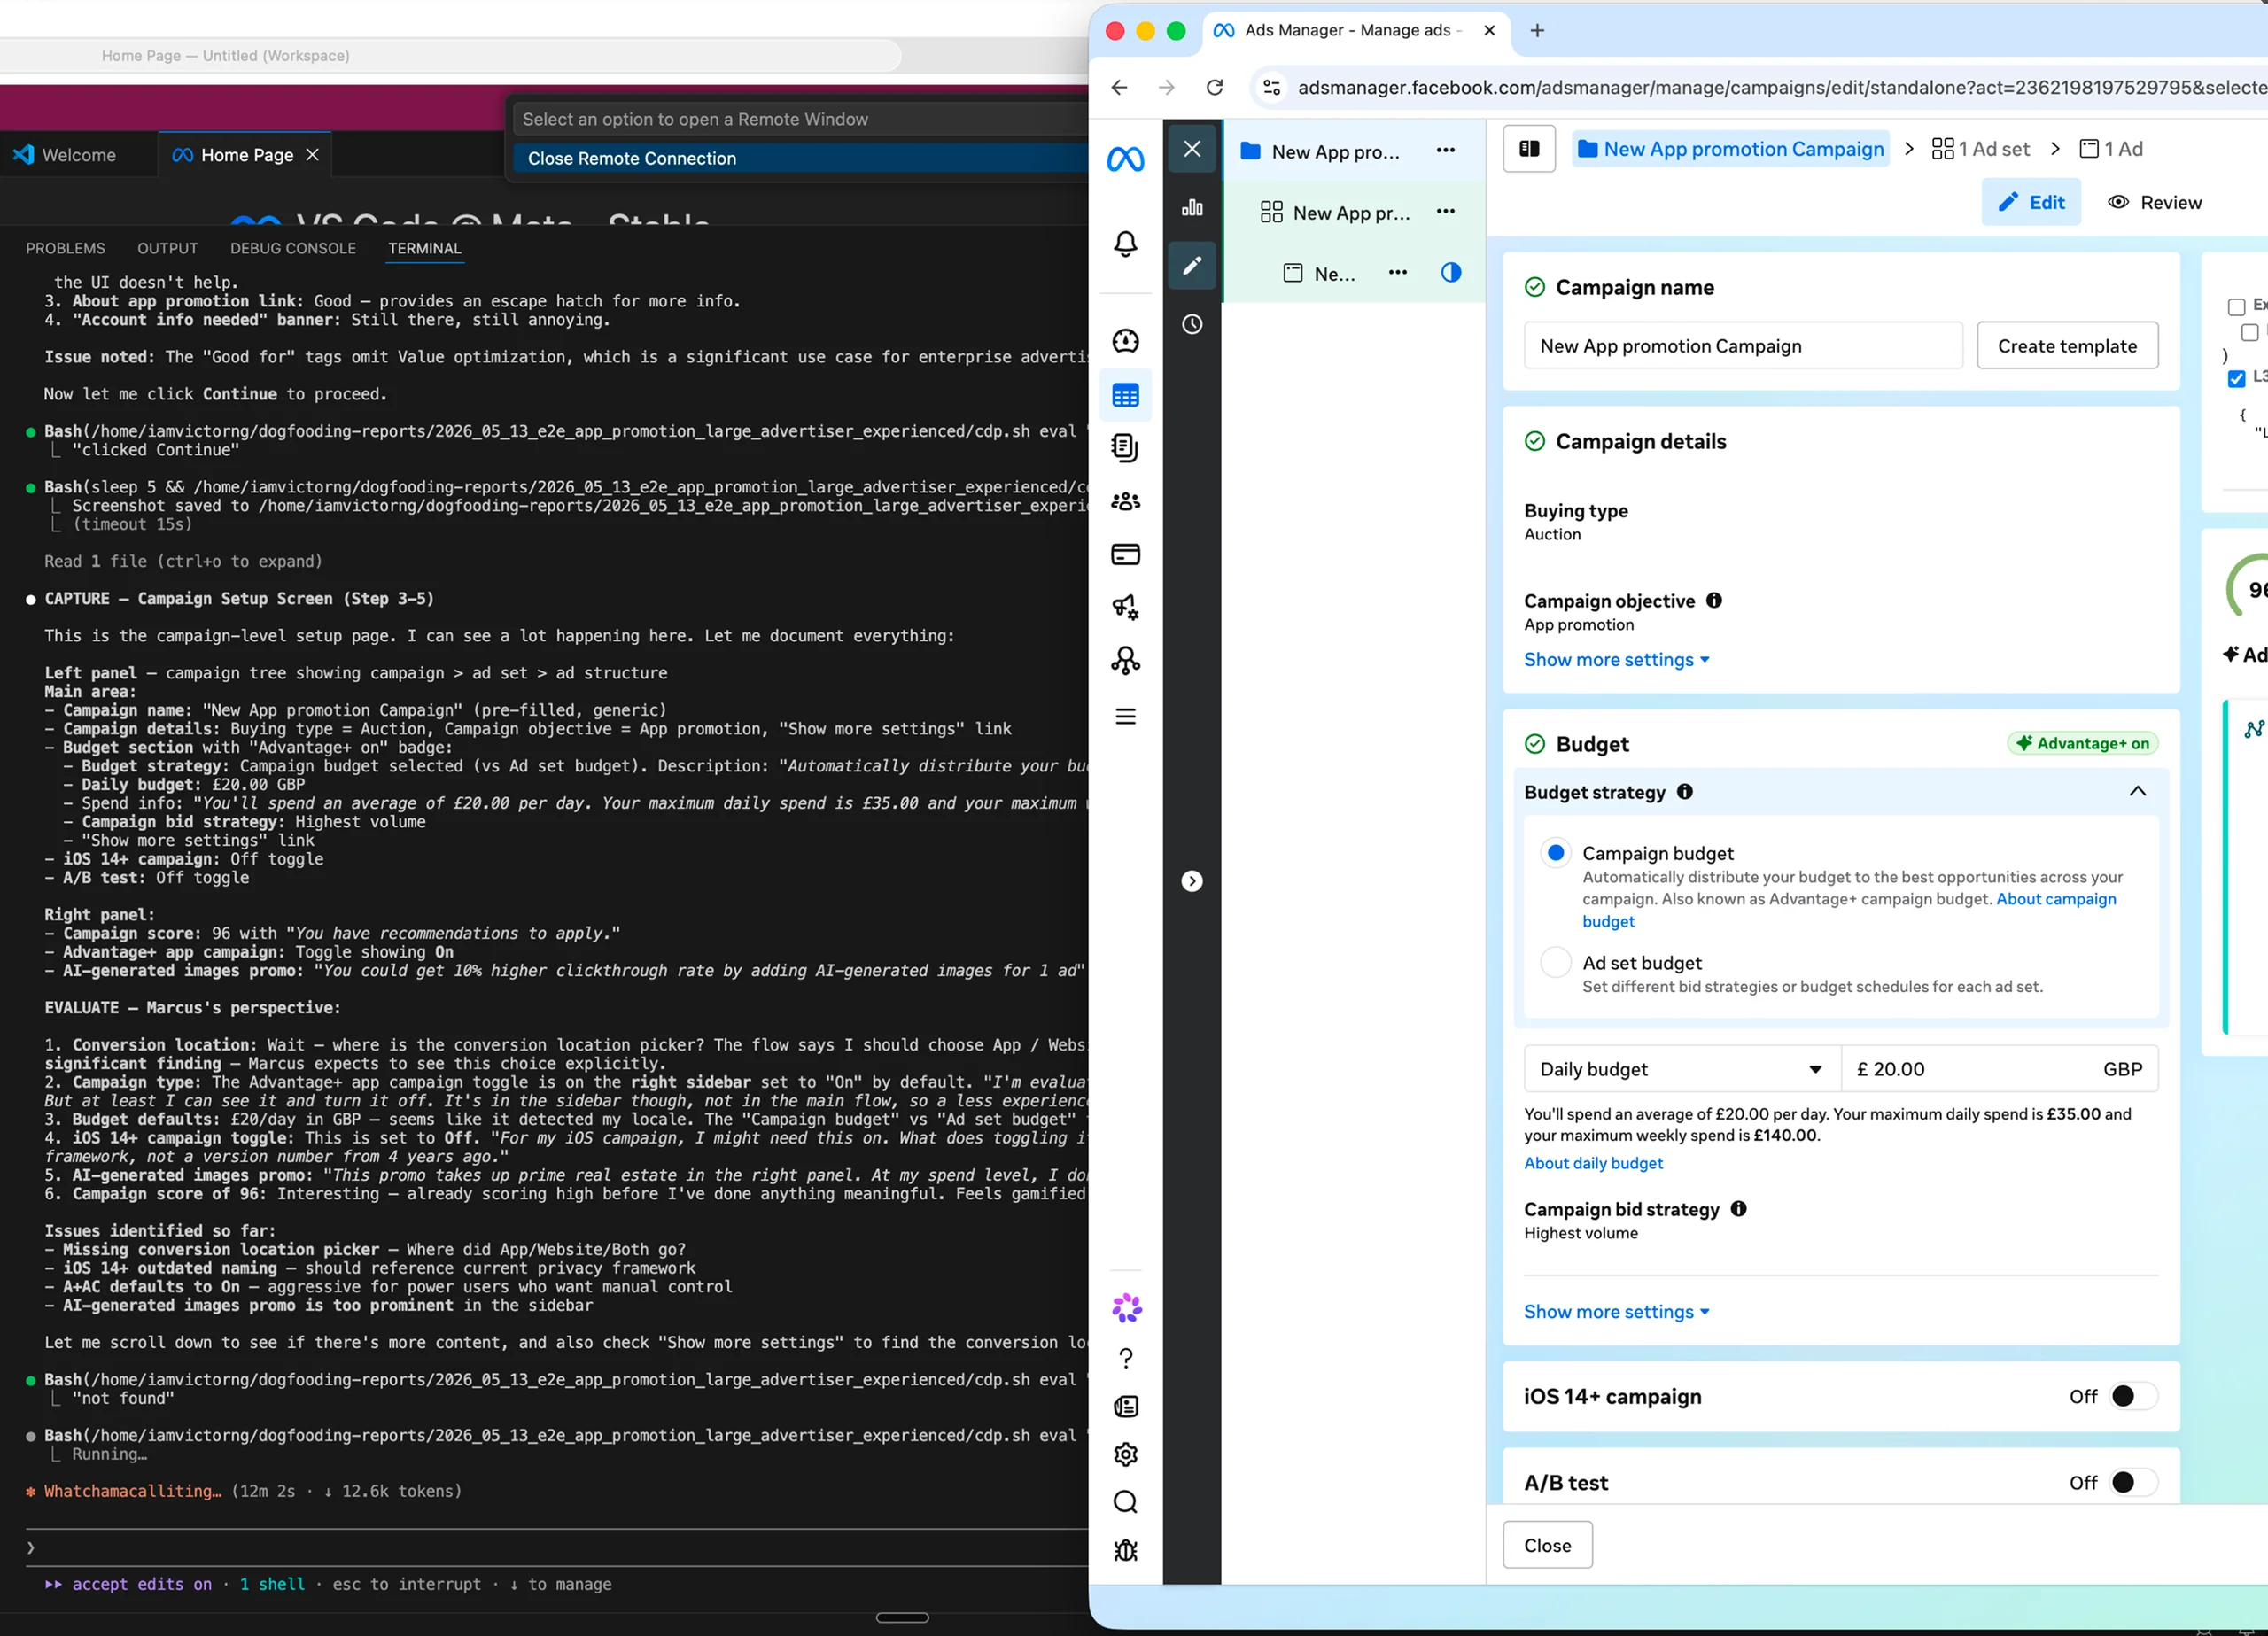This screenshot has height=1636, width=2268.
Task: Open the chart view icon in dark strip
Action: point(1192,207)
